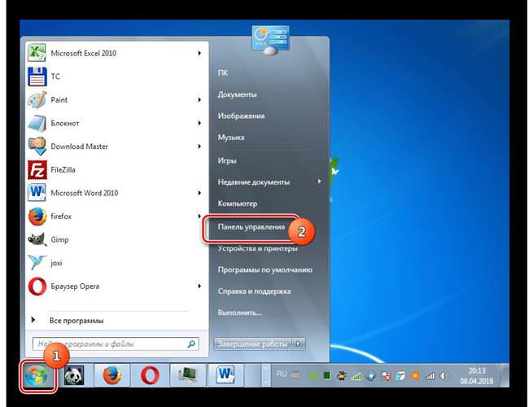
Task: Click the Найти программы и файлы search field
Action: coord(116,344)
